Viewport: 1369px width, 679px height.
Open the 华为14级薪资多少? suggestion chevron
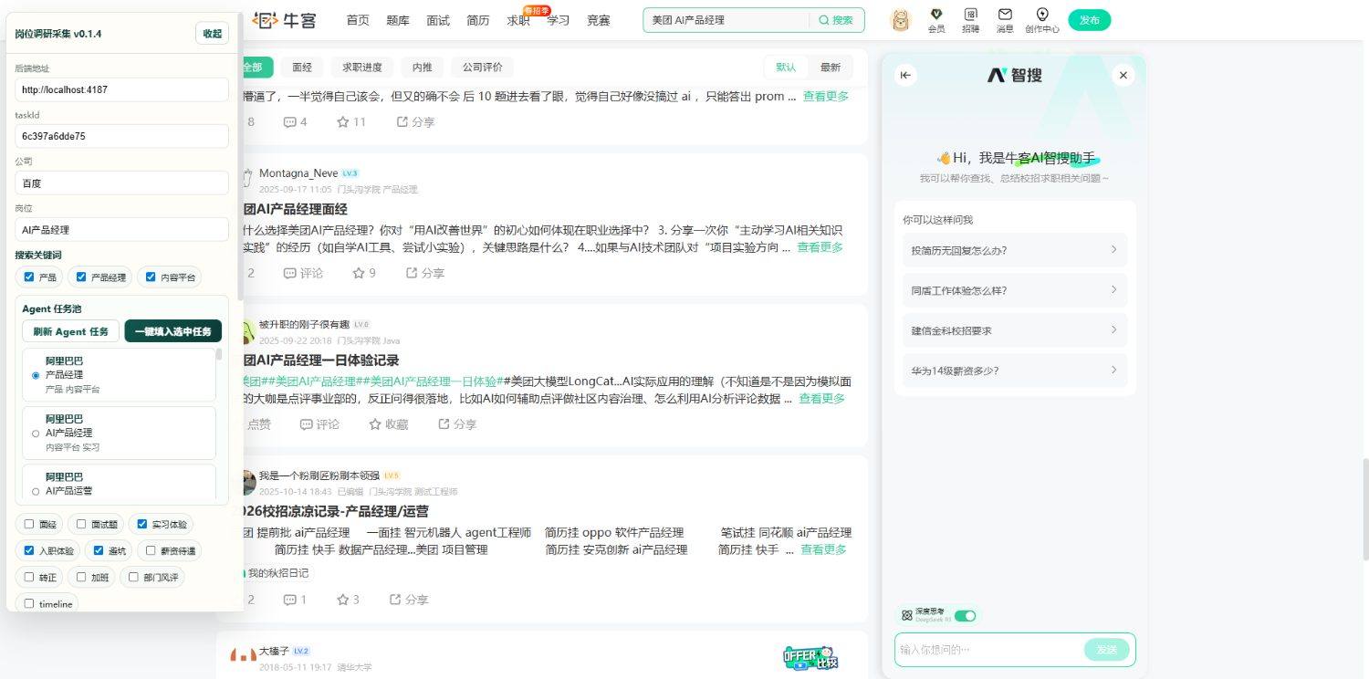1113,370
